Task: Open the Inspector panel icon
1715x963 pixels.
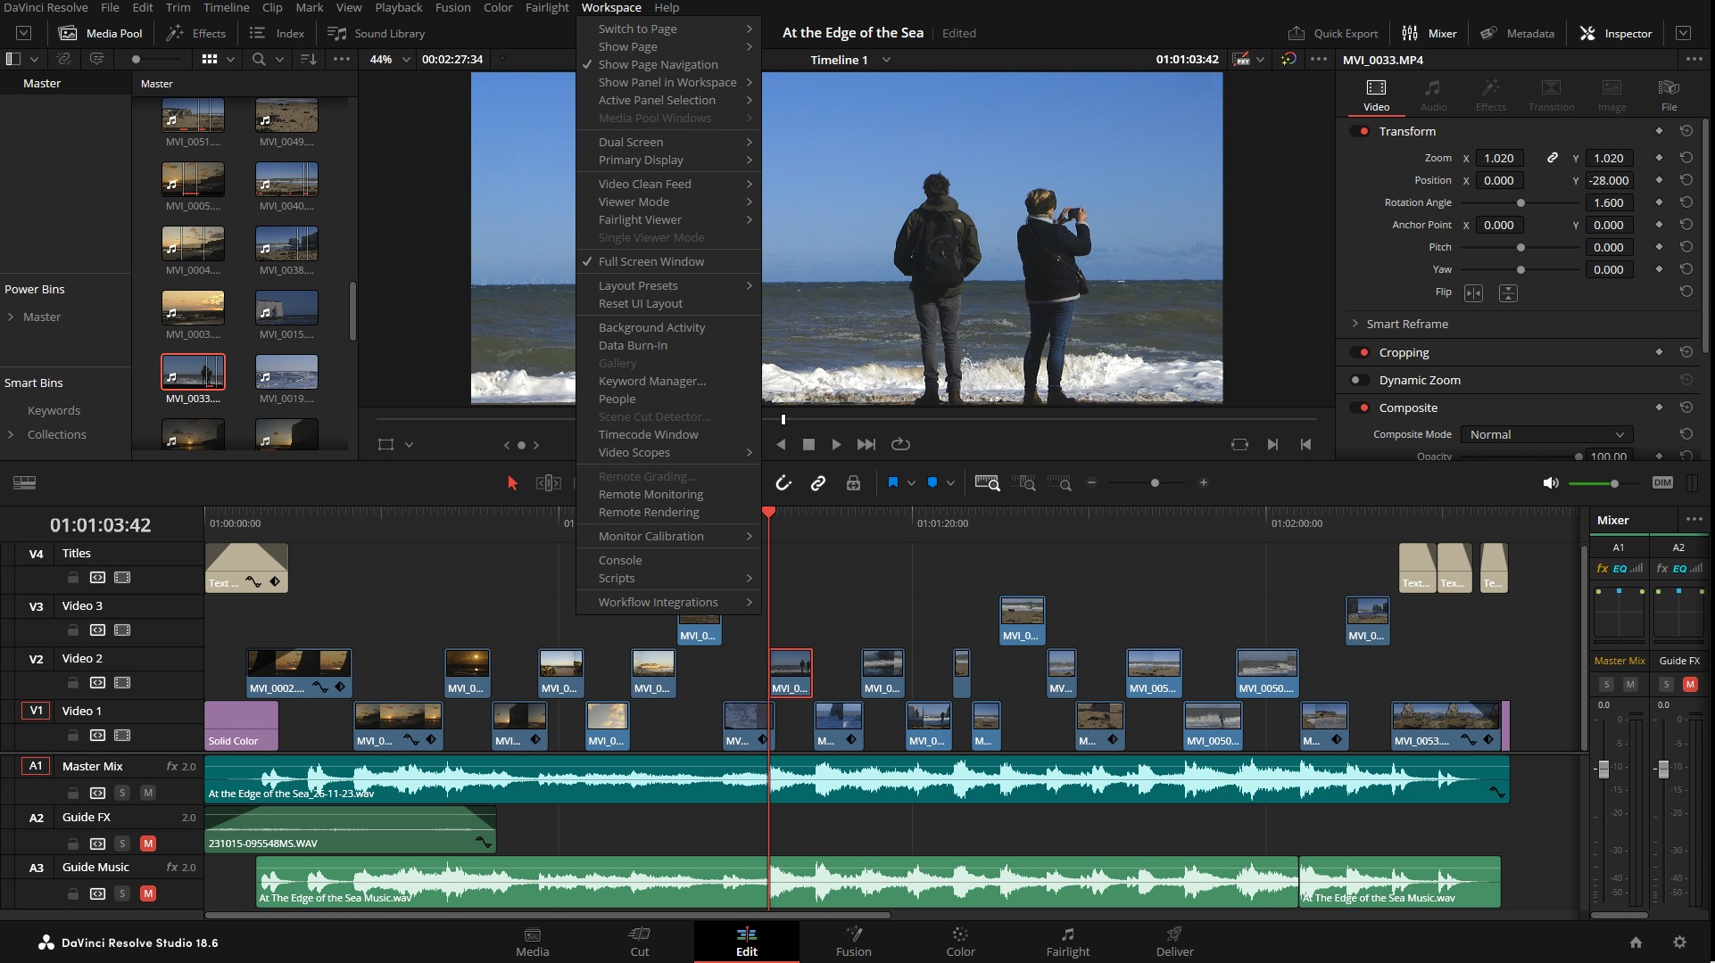Action: (x=1587, y=33)
